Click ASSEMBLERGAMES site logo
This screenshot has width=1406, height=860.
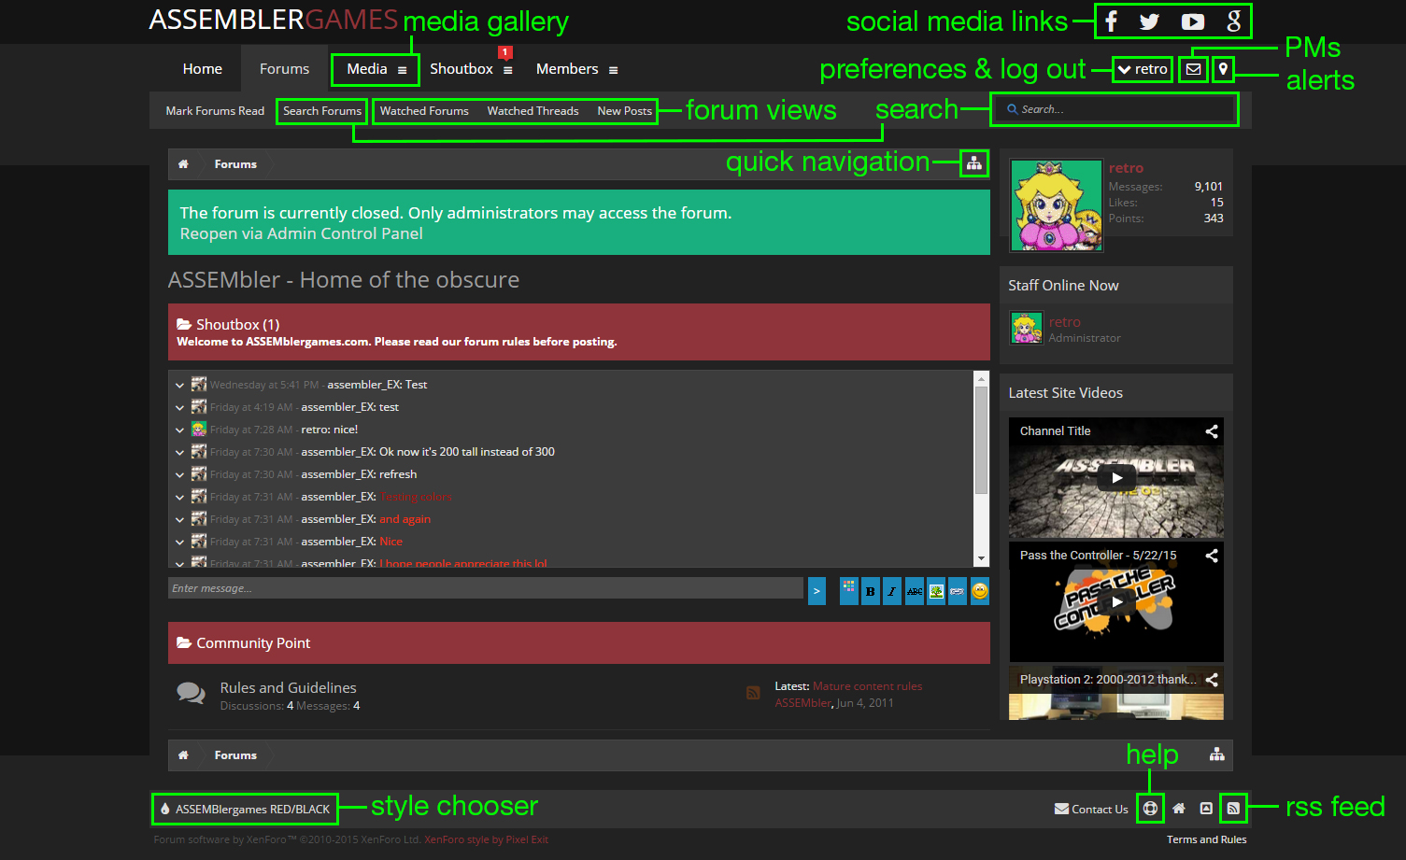[x=274, y=20]
